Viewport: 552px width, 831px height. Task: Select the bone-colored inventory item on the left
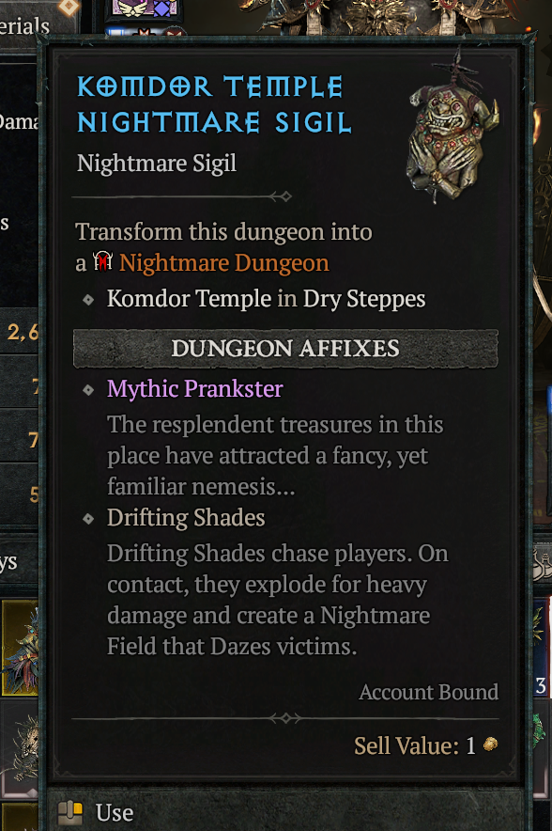pos(22,746)
